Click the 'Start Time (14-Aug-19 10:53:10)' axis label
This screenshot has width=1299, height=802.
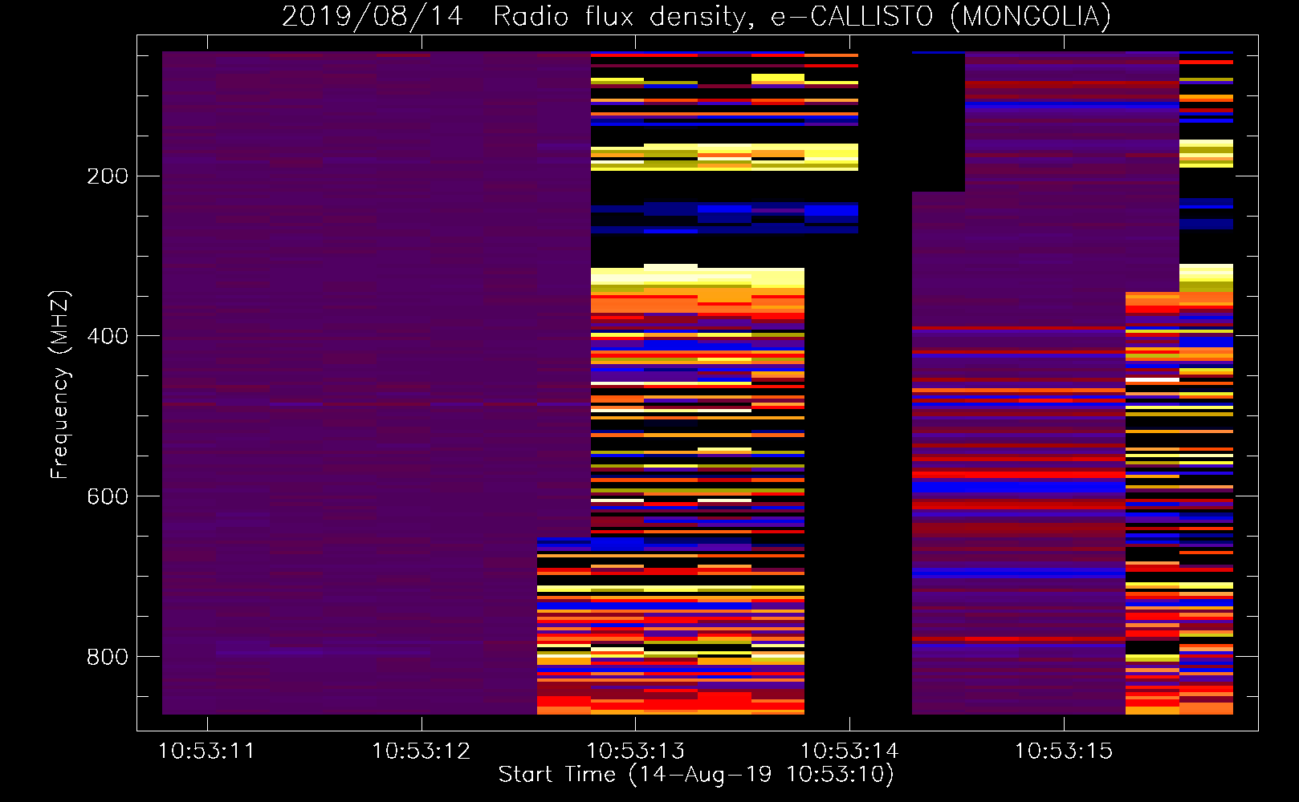pyautogui.click(x=696, y=775)
